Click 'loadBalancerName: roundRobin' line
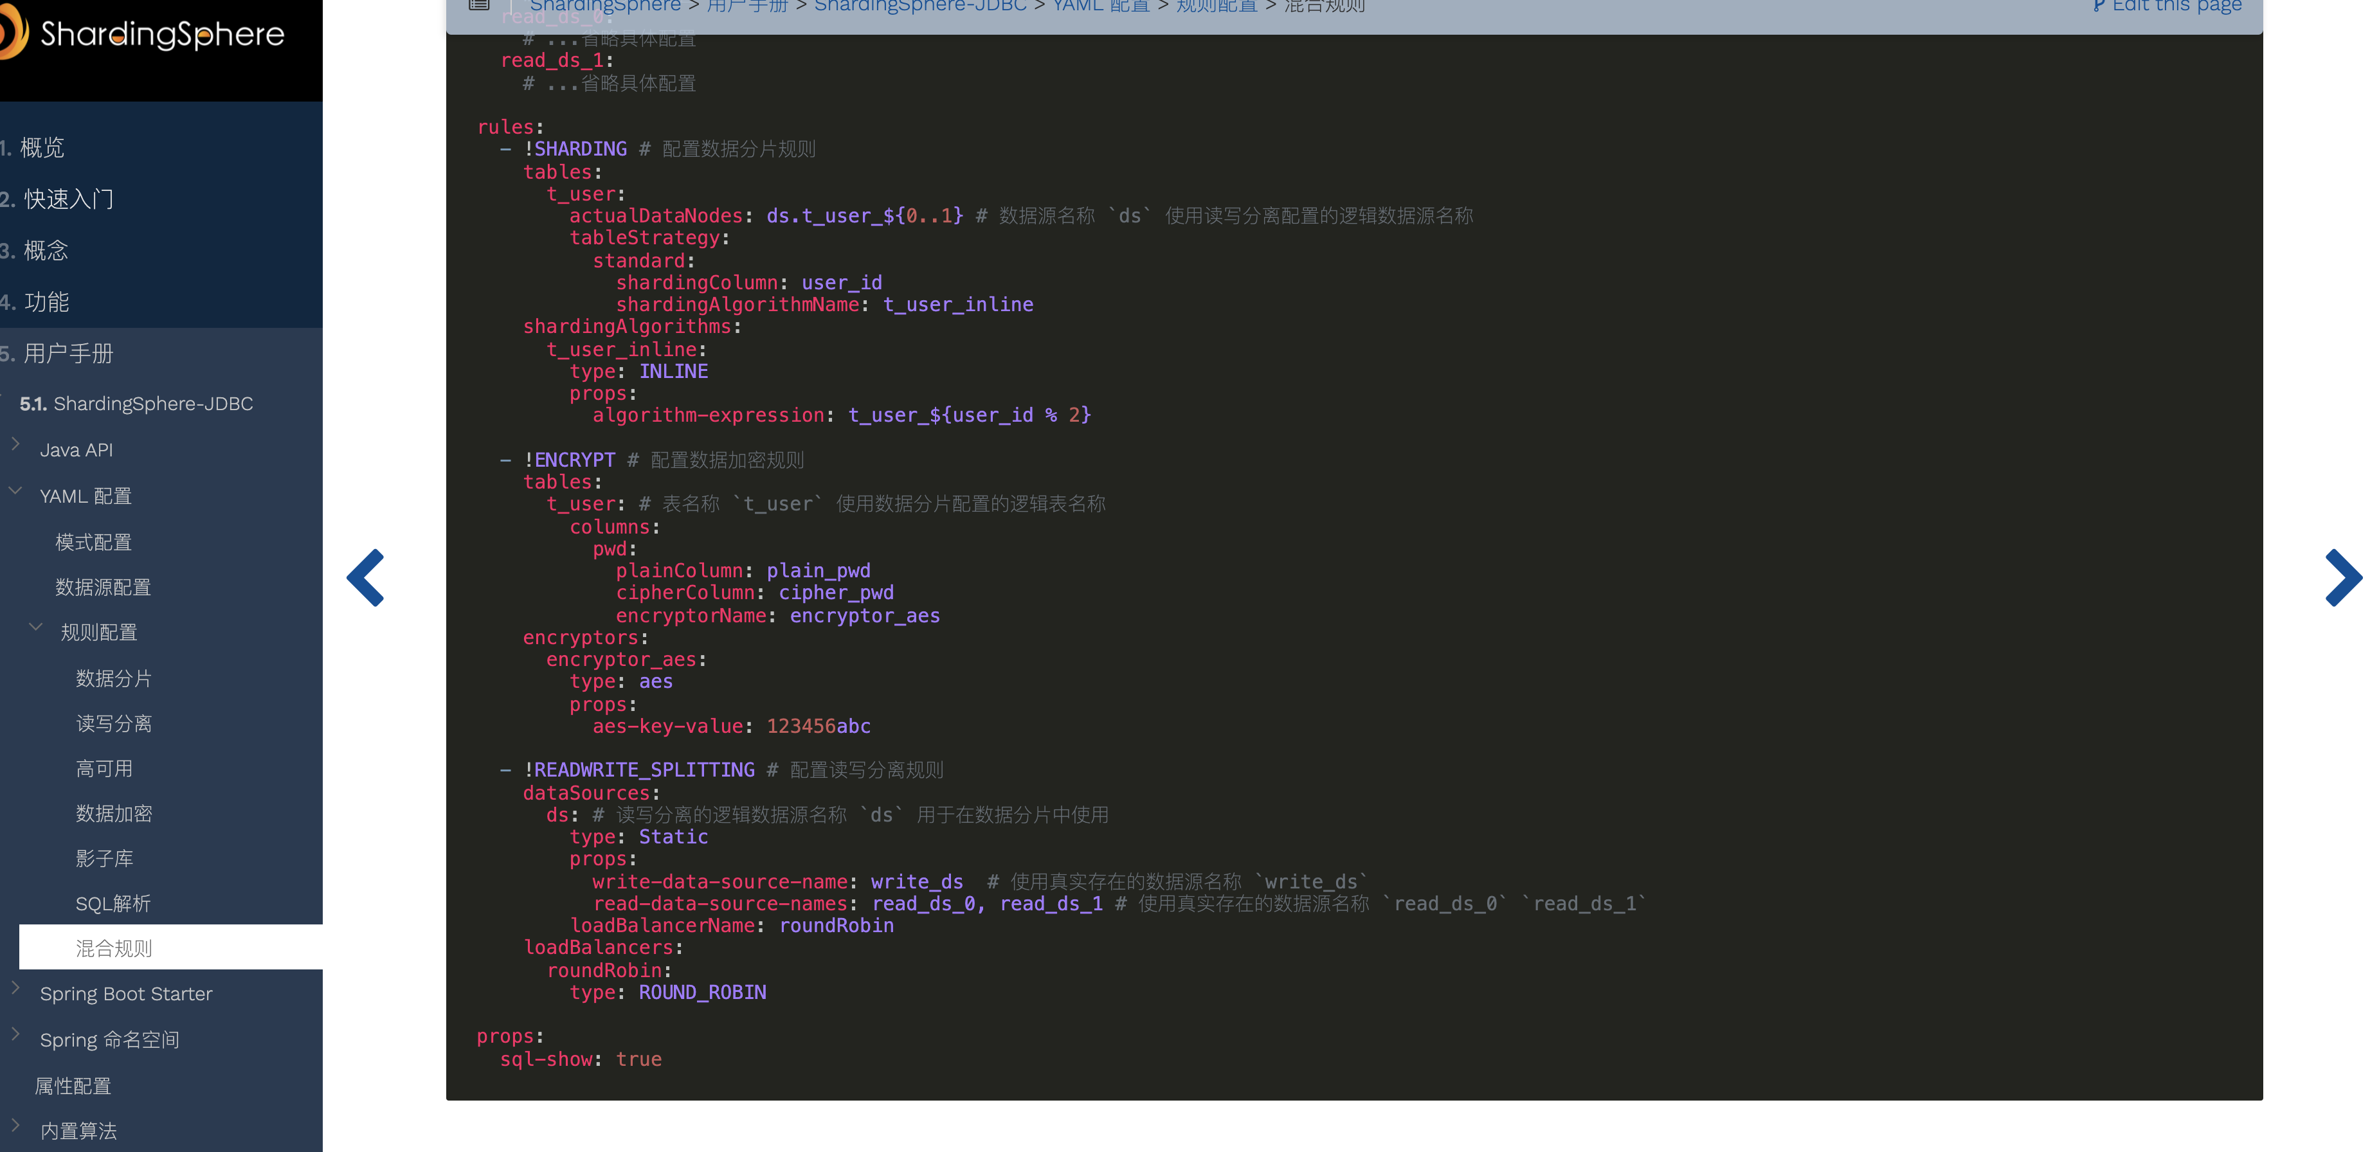 (x=732, y=926)
